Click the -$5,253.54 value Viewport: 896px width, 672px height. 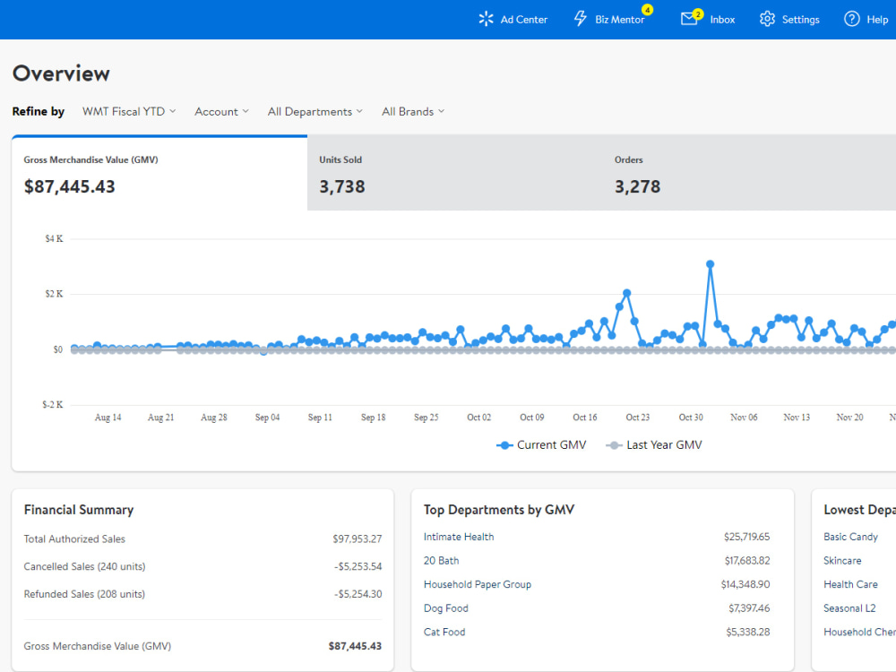tap(358, 566)
